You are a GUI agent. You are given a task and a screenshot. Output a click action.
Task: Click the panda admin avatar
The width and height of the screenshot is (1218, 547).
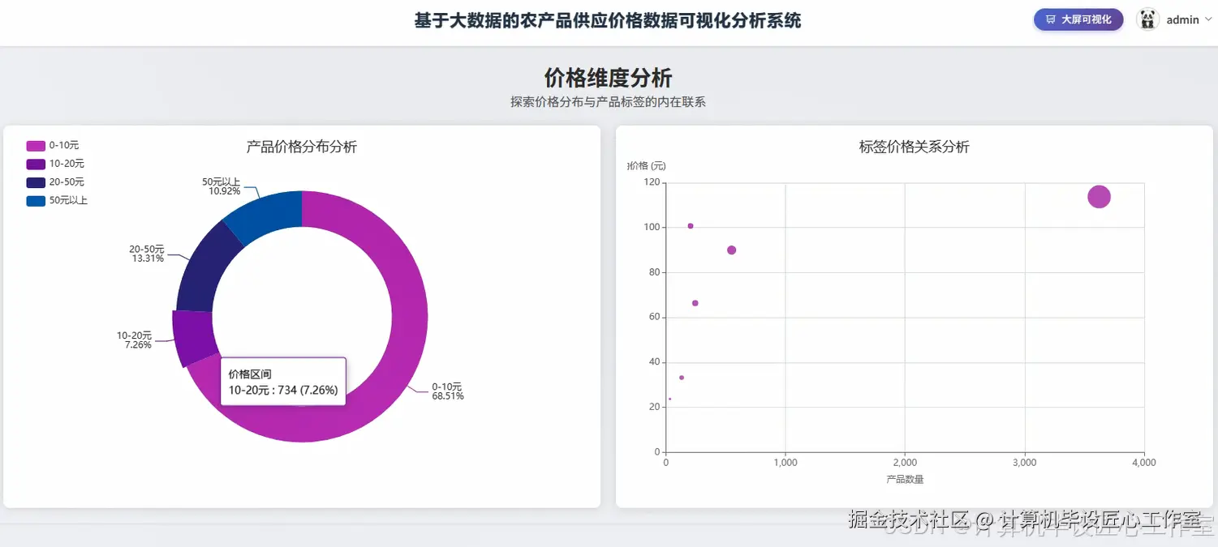(1147, 19)
